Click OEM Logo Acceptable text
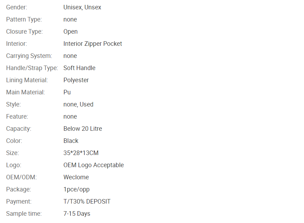 tap(93, 165)
